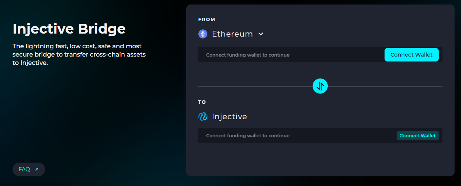
Task: Click divider line left of swap button
Action: coord(255,86)
